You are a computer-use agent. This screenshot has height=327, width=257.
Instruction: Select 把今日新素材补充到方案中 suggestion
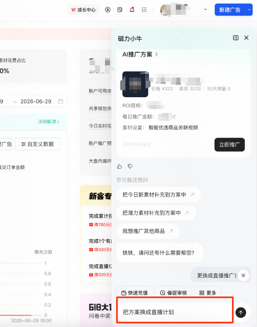[x=159, y=194]
